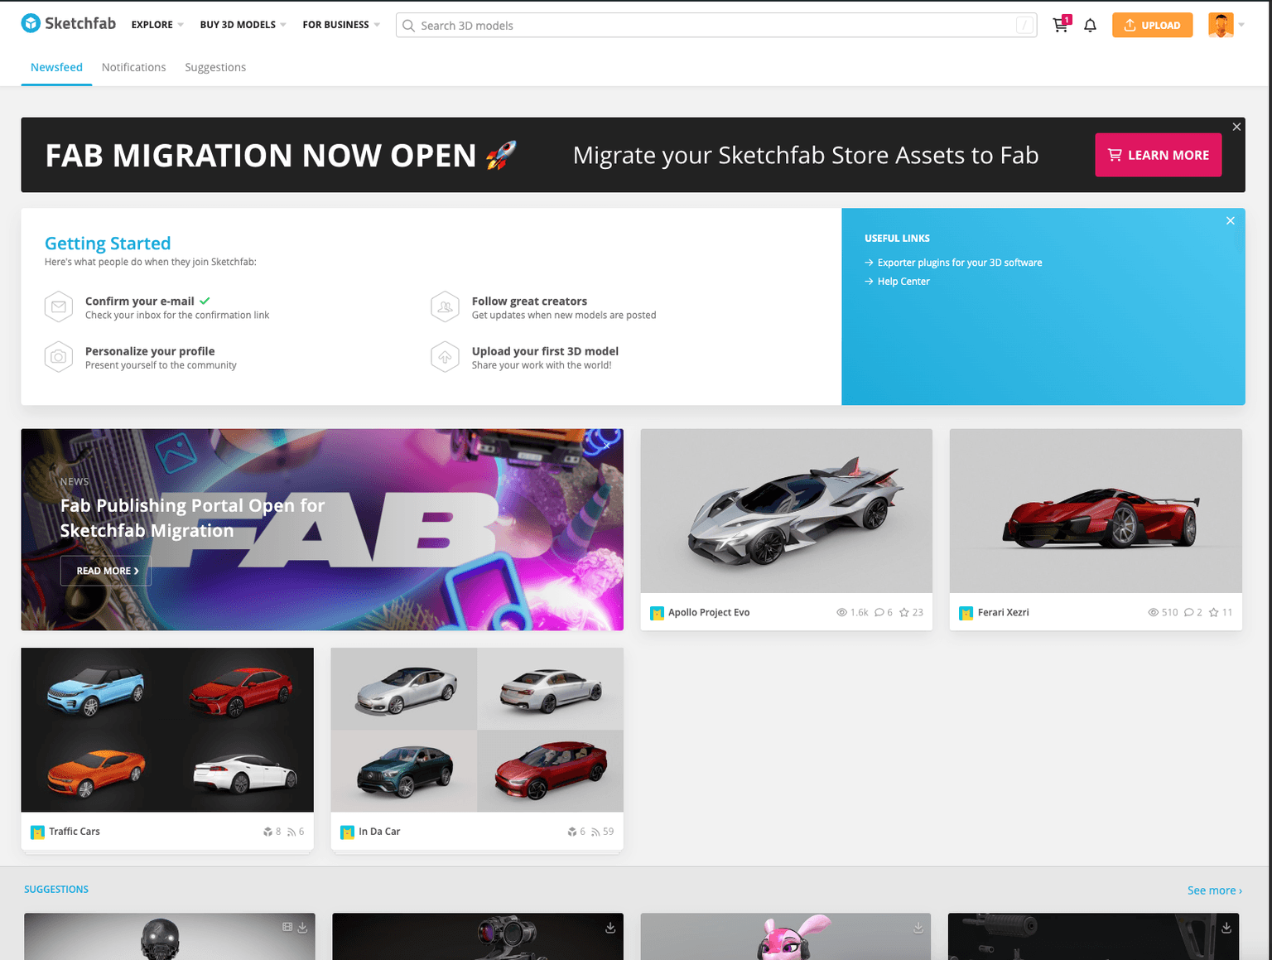Viewport: 1272px width, 960px height.
Task: Open the Help Center link
Action: (903, 281)
